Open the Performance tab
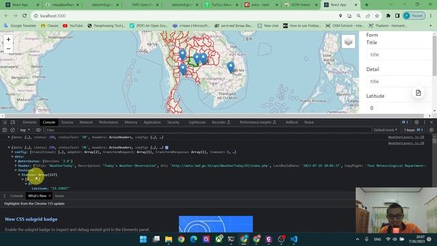Viewport: 437px width, 246px height. [108, 122]
